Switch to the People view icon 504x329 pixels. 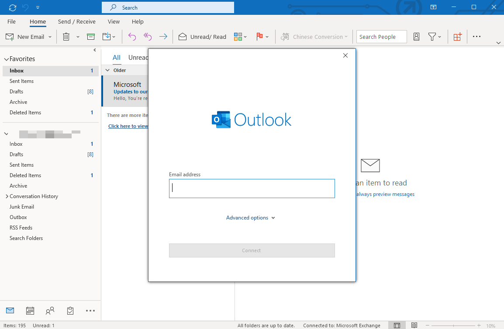click(x=50, y=310)
